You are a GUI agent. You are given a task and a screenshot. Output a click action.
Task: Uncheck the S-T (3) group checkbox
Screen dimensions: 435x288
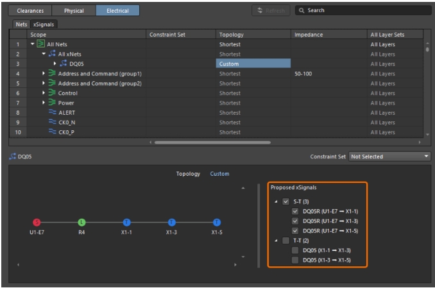pyautogui.click(x=286, y=201)
